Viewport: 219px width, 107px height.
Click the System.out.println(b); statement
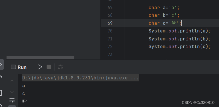tap(180, 39)
